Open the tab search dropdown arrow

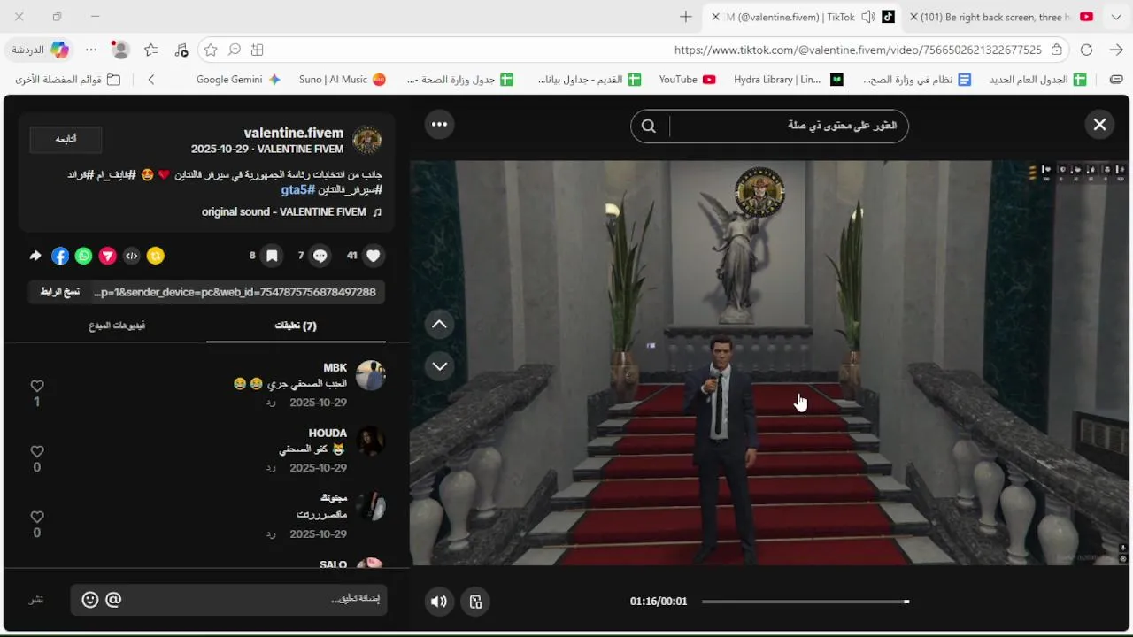[x=1116, y=17]
